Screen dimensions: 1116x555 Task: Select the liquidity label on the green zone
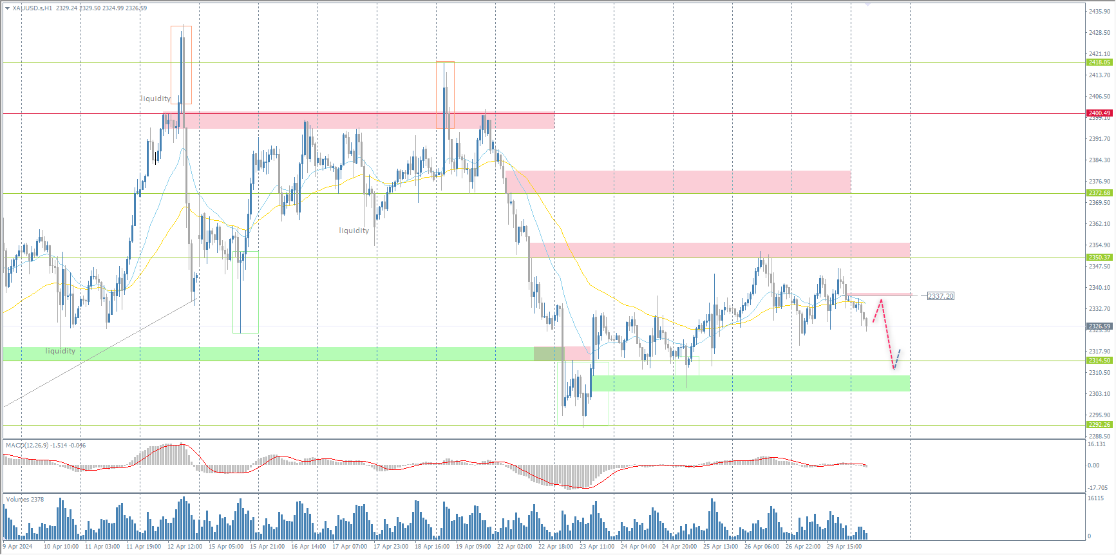[x=61, y=351]
